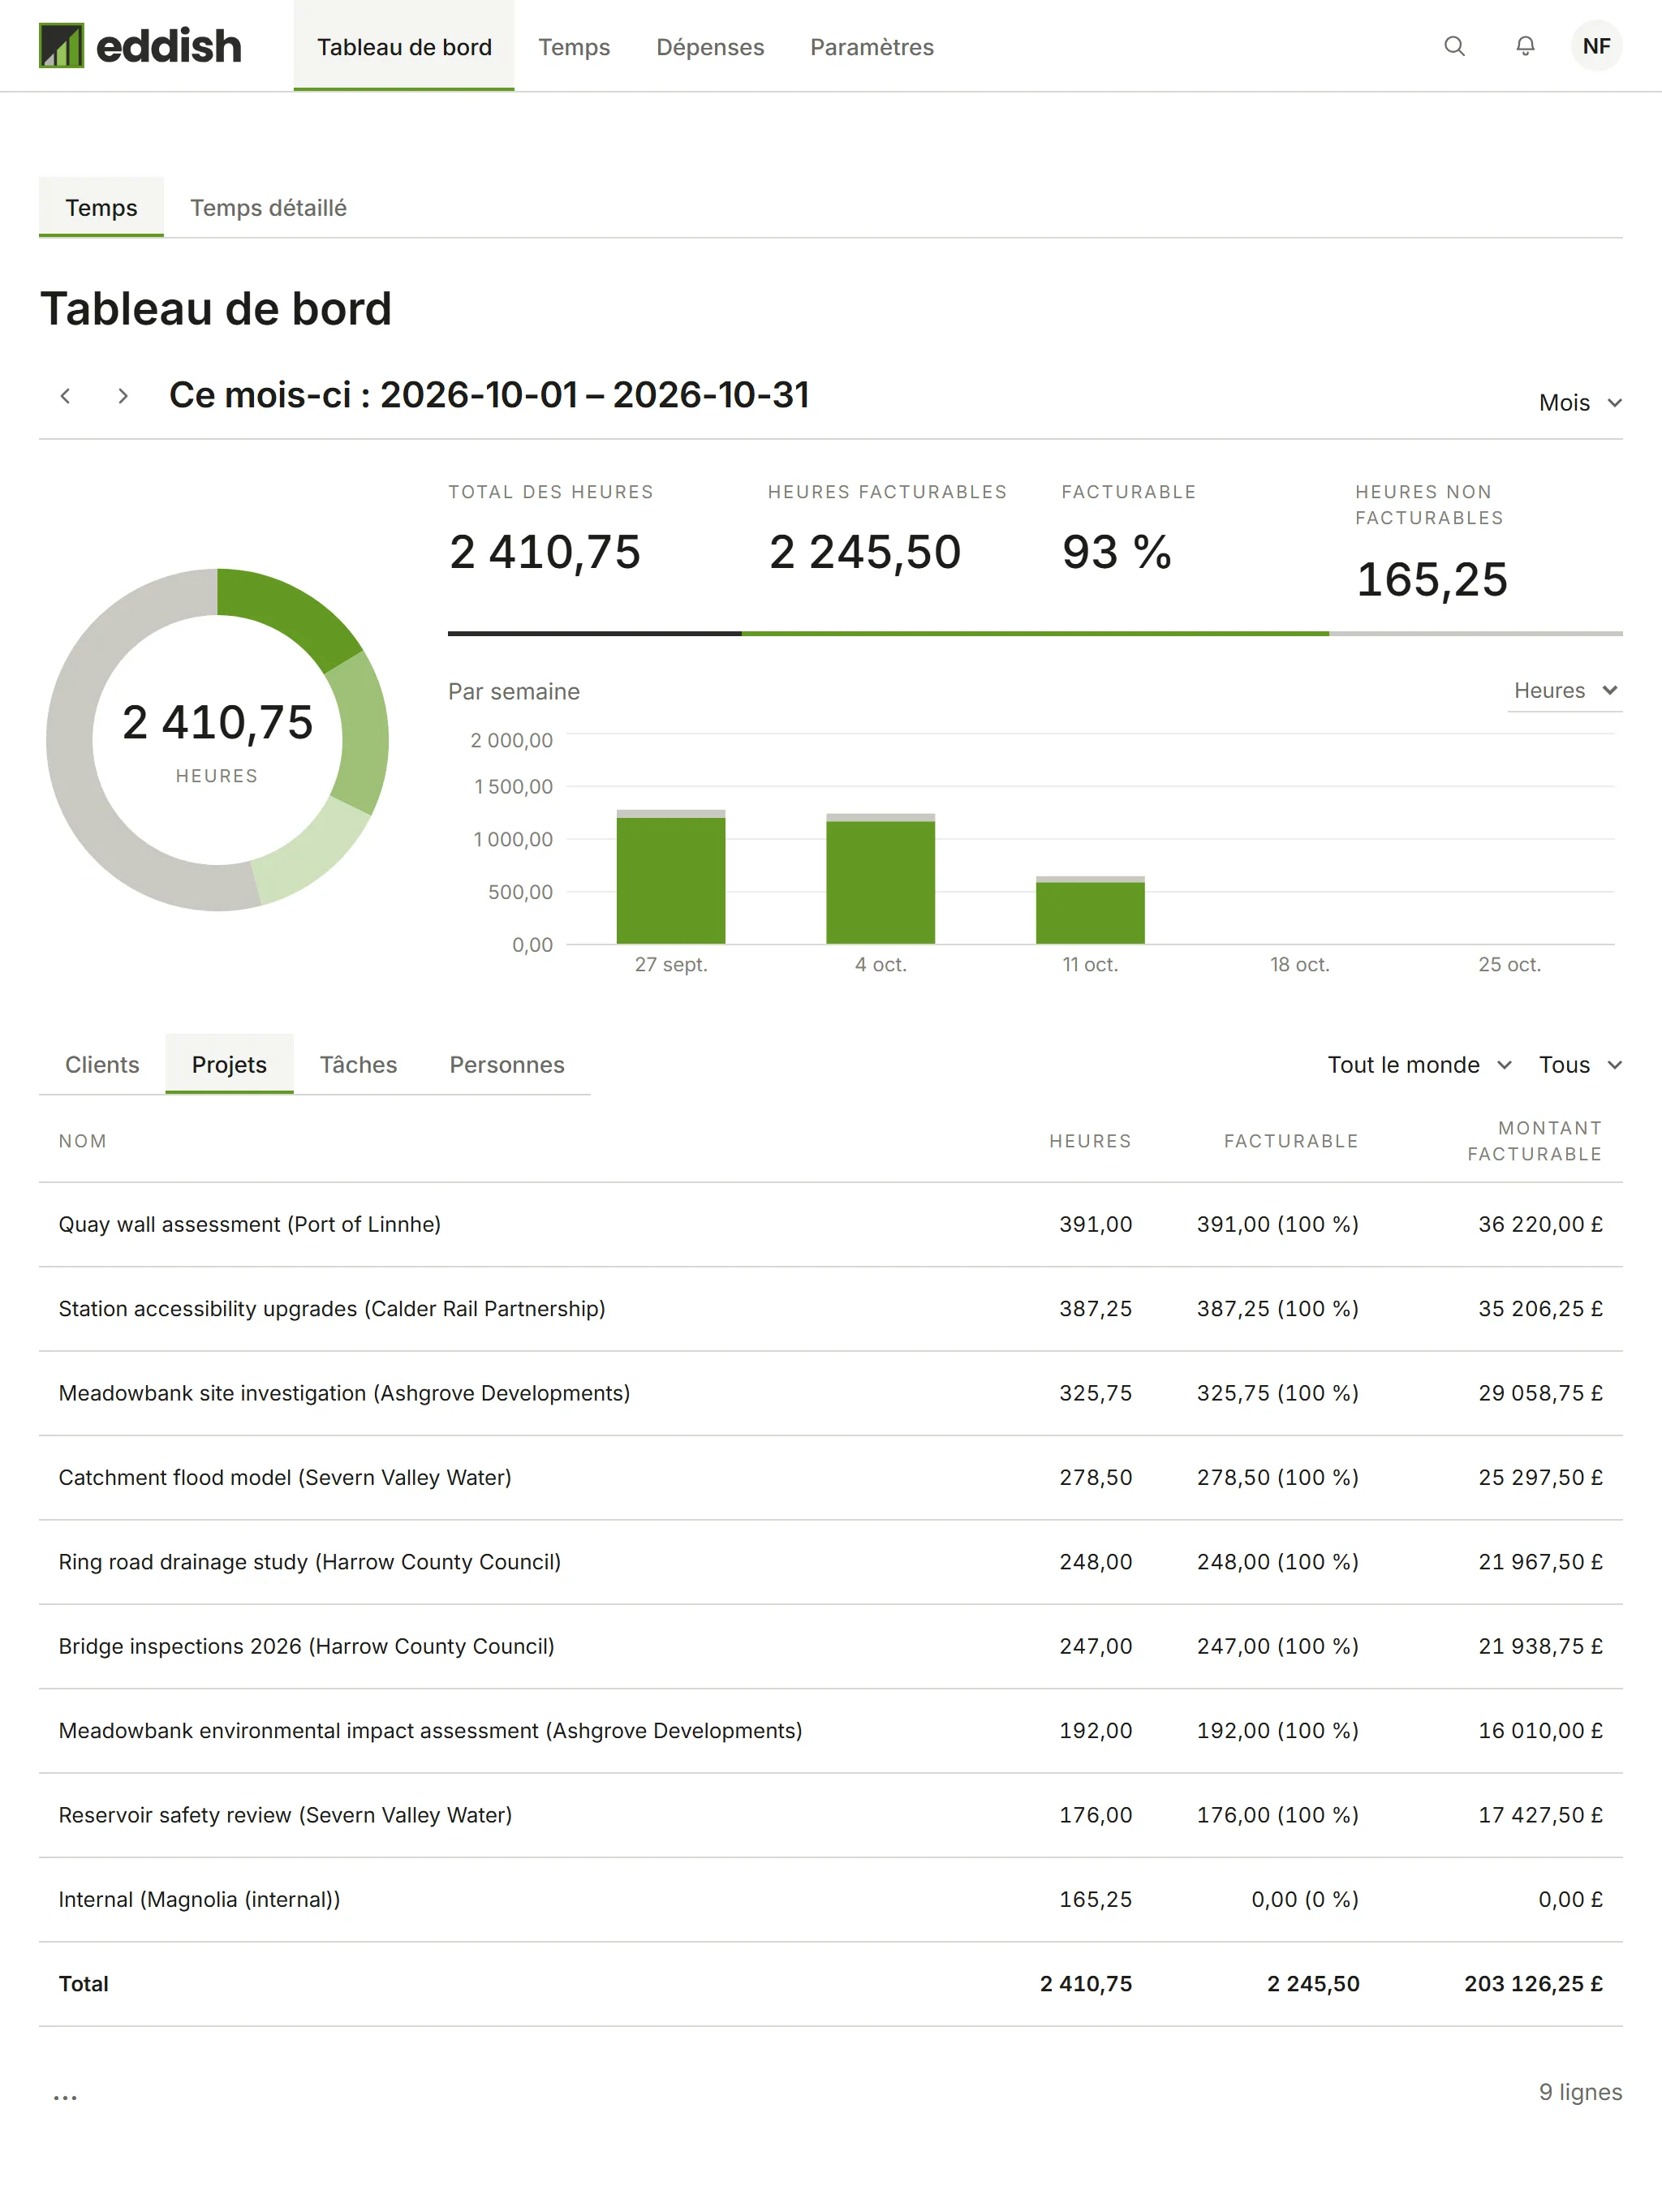
Task: Open the Paramètres nav item
Action: pyautogui.click(x=872, y=47)
